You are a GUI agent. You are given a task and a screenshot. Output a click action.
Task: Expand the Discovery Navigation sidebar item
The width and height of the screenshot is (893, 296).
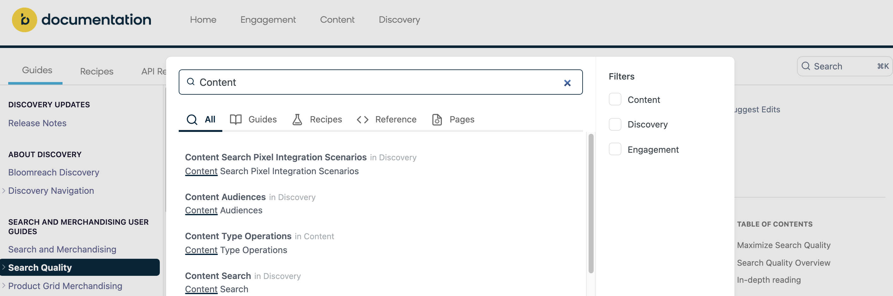(4, 191)
